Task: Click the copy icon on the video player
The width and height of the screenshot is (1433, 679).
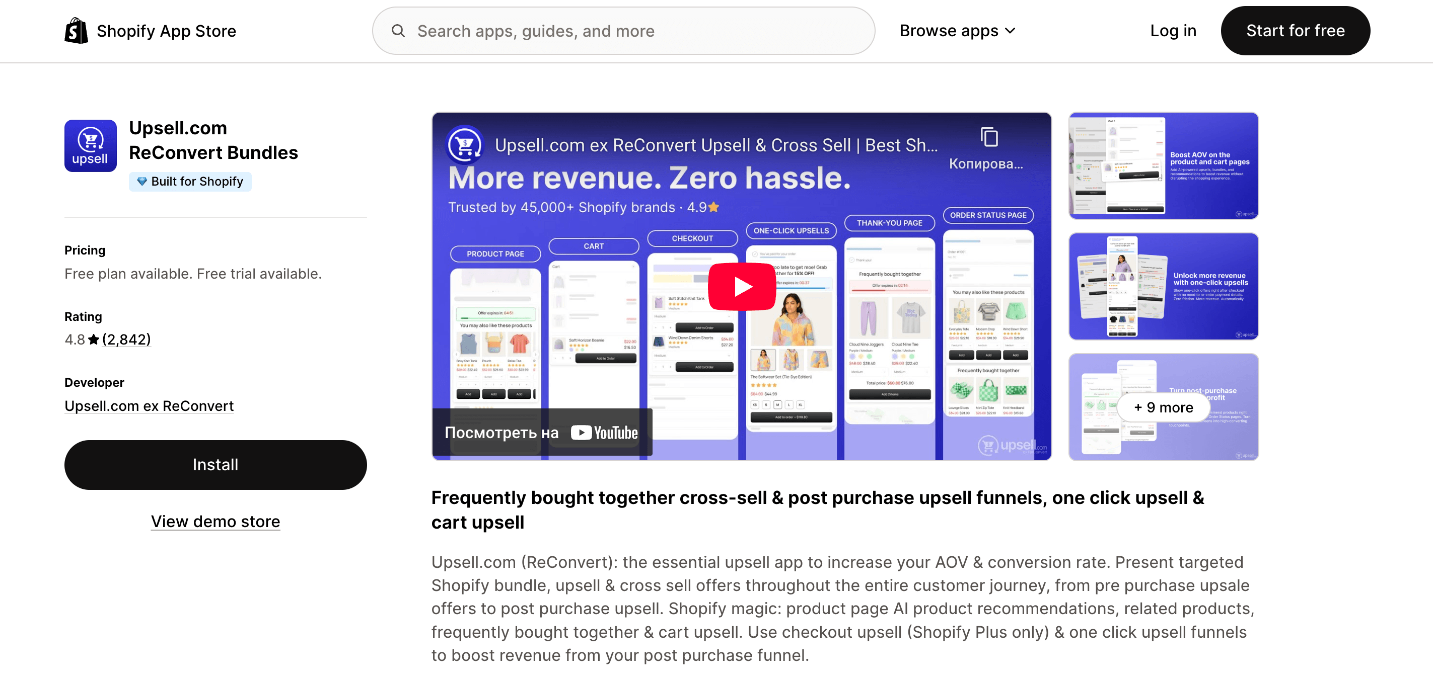Action: [x=988, y=138]
